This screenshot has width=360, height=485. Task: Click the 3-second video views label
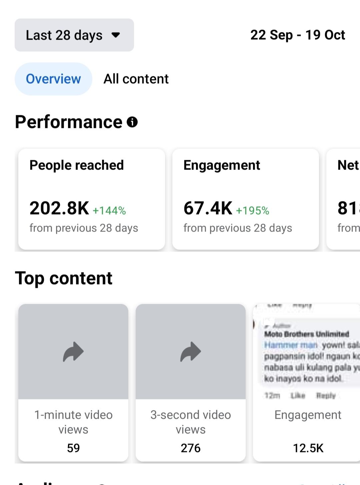click(191, 422)
